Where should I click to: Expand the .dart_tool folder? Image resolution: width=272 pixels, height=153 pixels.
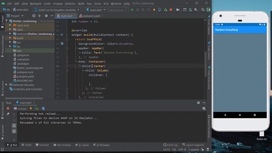(x=10, y=25)
